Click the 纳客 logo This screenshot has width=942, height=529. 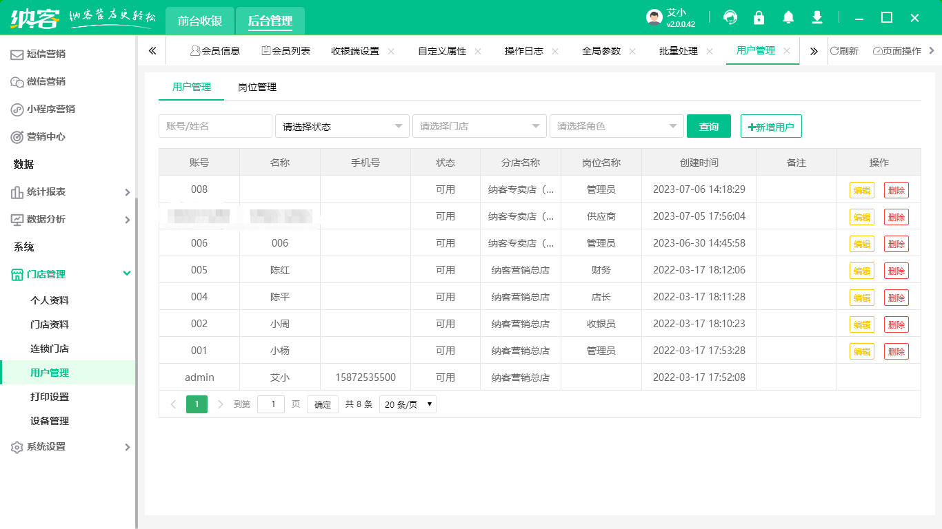[34, 18]
